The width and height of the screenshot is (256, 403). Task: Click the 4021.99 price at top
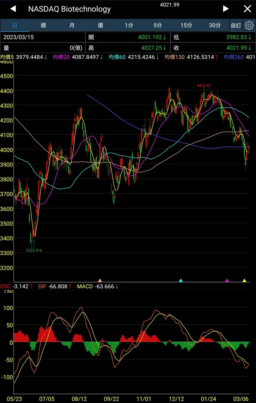tap(170, 4)
